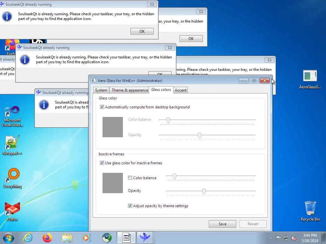This screenshot has height=244, width=326.
Task: Select the Everything desktop shortcut
Action: pyautogui.click(x=12, y=178)
